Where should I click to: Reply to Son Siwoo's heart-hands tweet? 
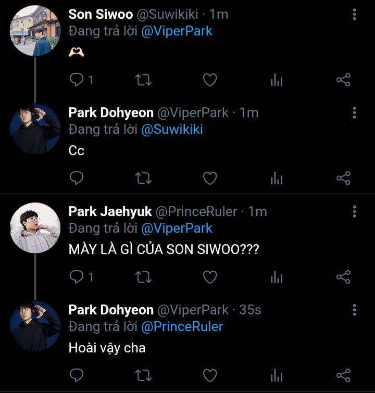pyautogui.click(x=77, y=80)
